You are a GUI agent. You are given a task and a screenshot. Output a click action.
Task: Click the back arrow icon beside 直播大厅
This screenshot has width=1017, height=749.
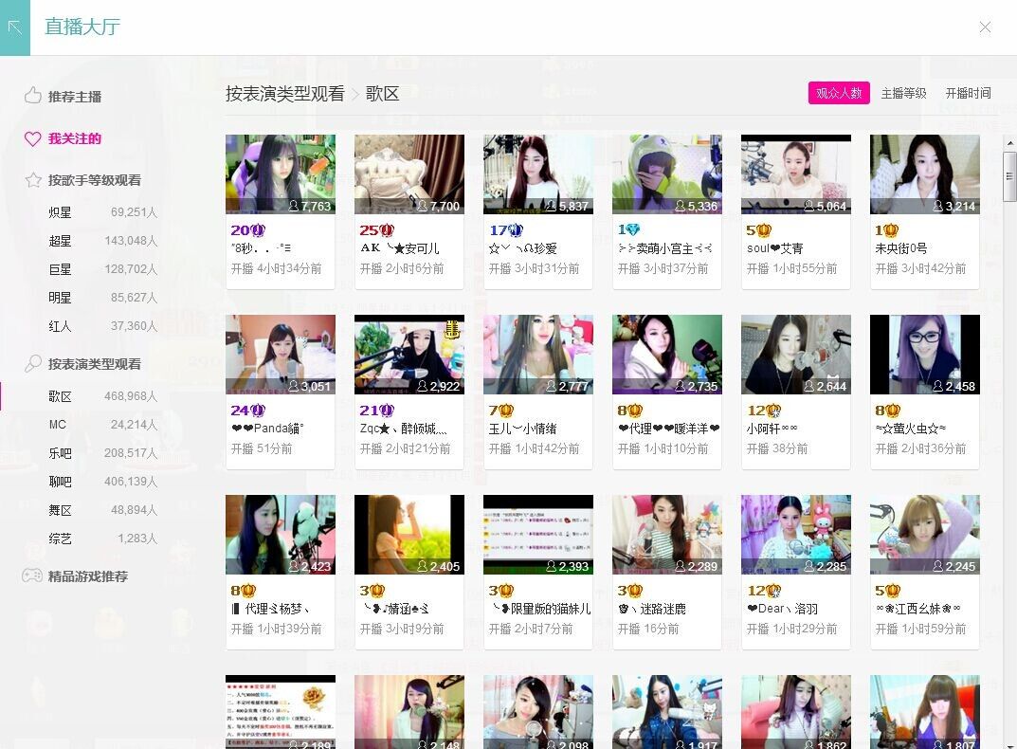tap(15, 27)
